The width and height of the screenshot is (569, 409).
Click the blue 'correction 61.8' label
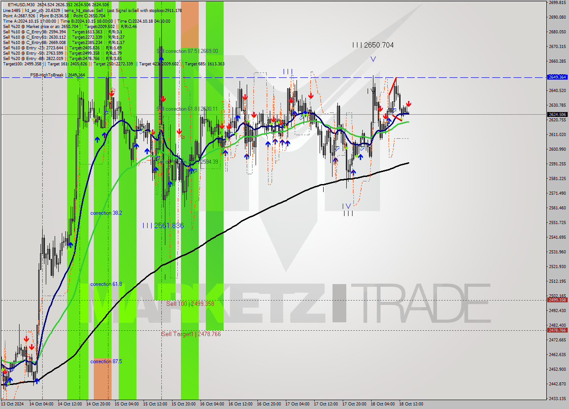(x=106, y=284)
